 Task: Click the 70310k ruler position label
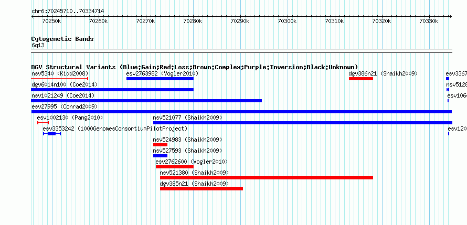[334, 21]
